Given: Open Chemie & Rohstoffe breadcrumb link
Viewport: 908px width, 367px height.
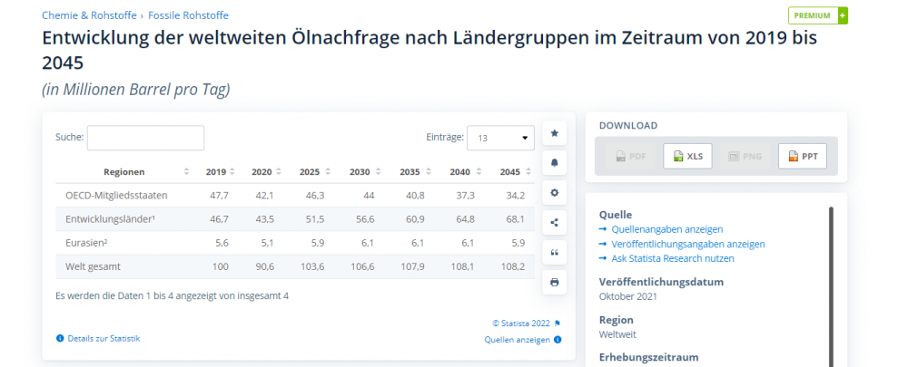Looking at the screenshot, I should 89,15.
